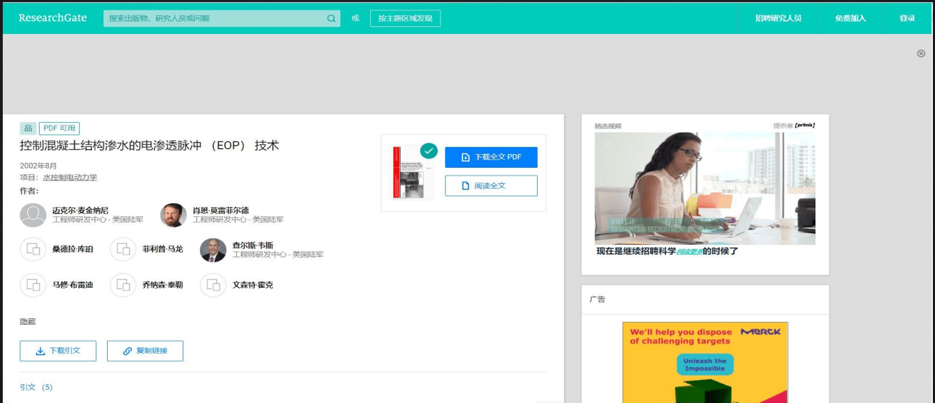Open the 阅读更多 link below the video
Viewport: 935px width, 403px height.
(x=689, y=252)
